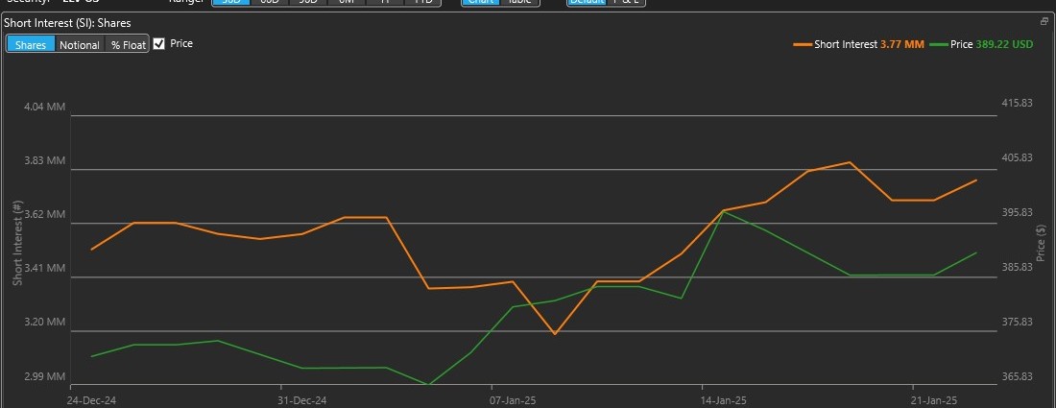Click the Short Interest (SI): Shares title
Viewport: 1056px width, 408px height.
coord(67,23)
